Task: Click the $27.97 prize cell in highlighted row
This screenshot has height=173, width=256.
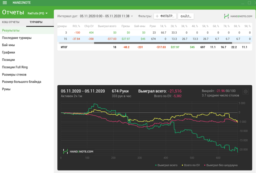Action: (126, 39)
